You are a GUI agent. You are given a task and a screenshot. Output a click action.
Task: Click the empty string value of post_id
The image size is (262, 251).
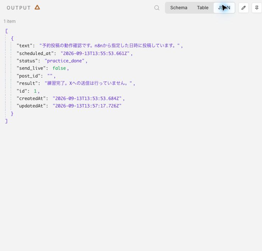click(50, 76)
